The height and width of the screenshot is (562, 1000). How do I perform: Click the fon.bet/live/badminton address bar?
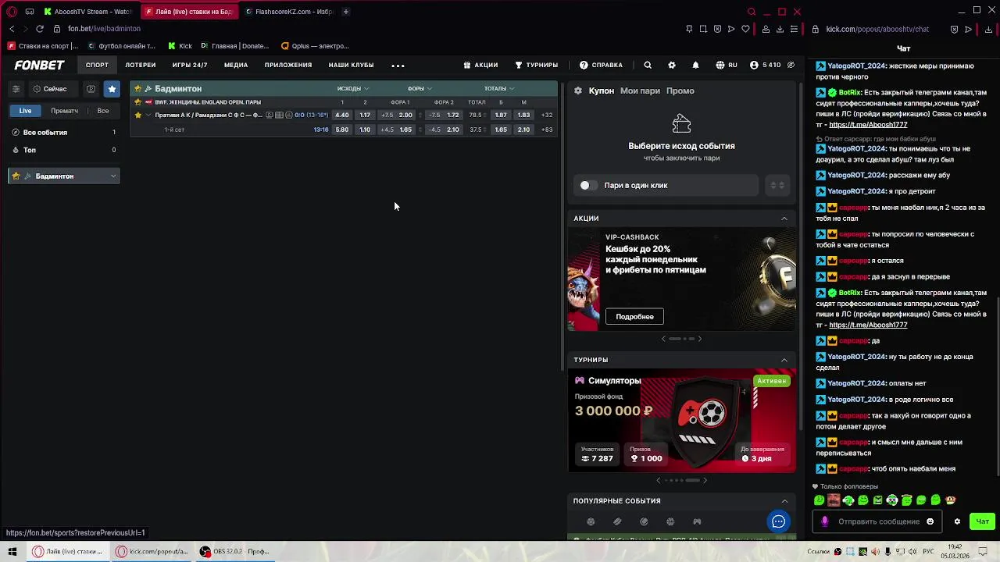point(104,29)
